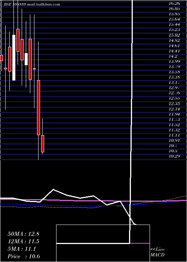Select the 11.52 price axis label
The image size is (187, 262).
pos(174,125)
